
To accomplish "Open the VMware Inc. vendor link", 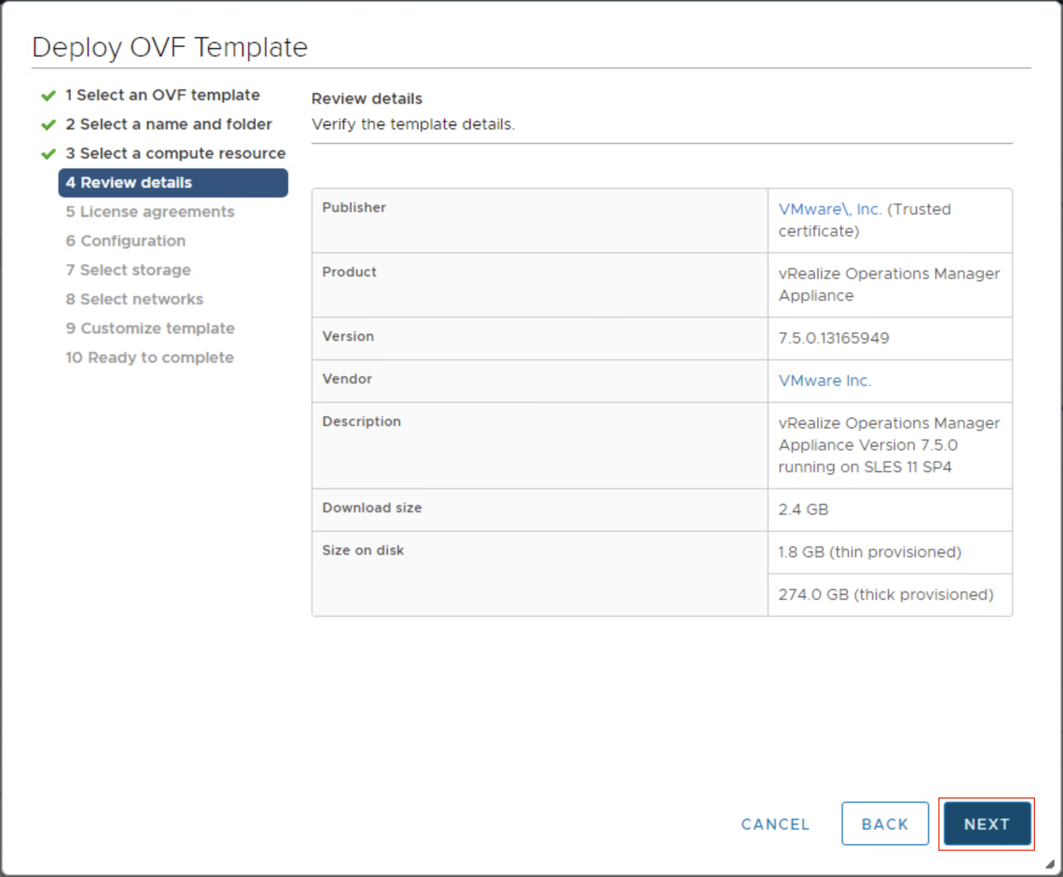I will (825, 380).
